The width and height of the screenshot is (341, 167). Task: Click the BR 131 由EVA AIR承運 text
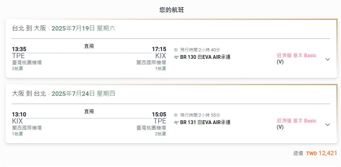tap(205, 123)
